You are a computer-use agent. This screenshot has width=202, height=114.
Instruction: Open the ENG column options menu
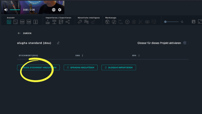83,55
